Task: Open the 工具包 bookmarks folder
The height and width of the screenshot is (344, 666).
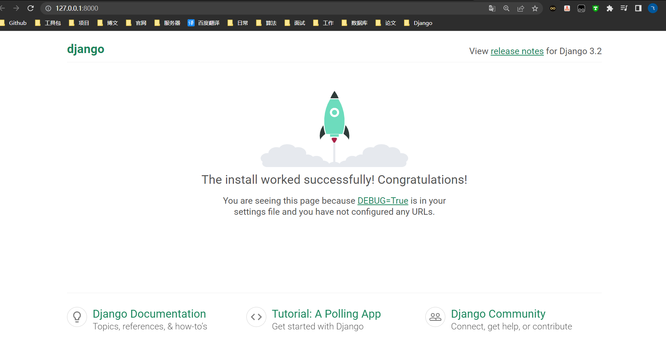Action: coord(48,23)
